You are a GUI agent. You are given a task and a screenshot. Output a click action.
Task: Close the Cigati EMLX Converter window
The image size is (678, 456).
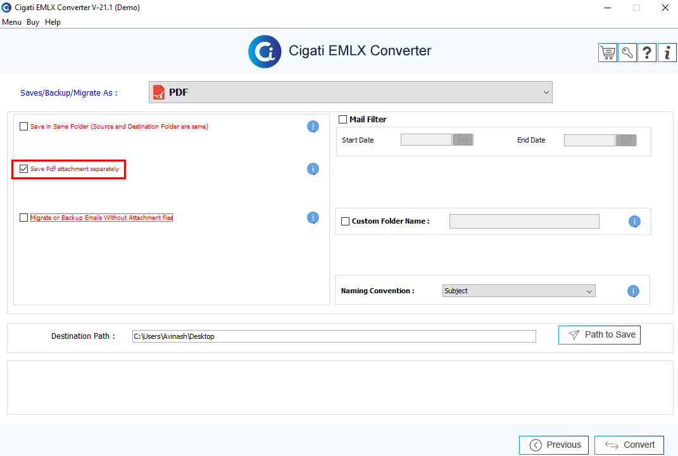click(x=665, y=8)
